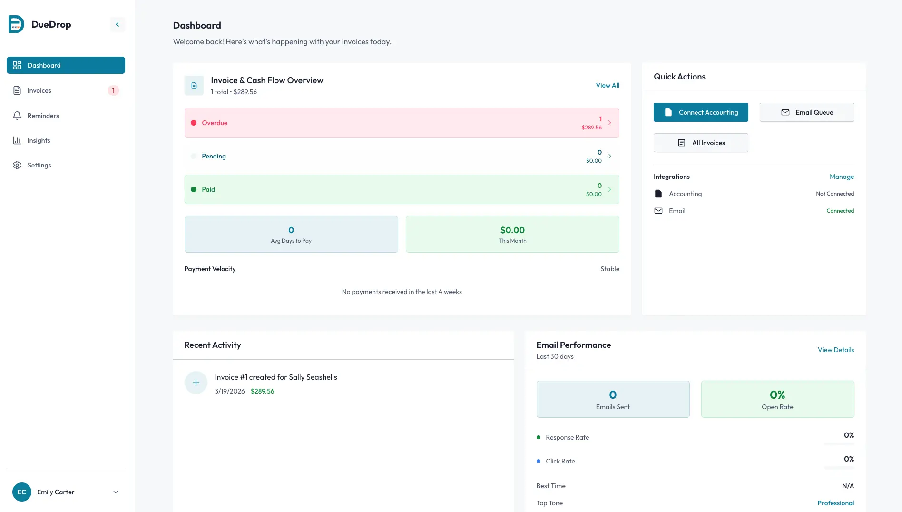The height and width of the screenshot is (512, 902).
Task: Open View Details for Email Performance
Action: point(835,350)
